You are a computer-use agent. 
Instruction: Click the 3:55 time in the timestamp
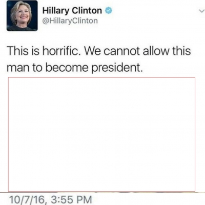click(61, 199)
